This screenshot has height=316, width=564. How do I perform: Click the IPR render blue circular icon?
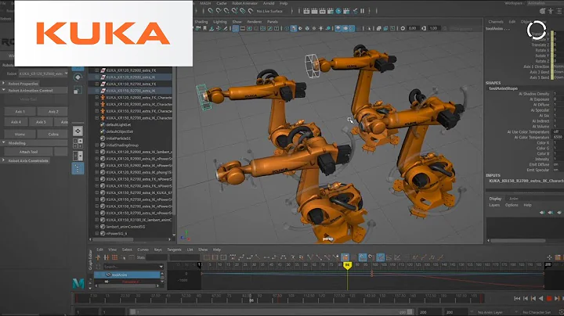tap(338, 11)
